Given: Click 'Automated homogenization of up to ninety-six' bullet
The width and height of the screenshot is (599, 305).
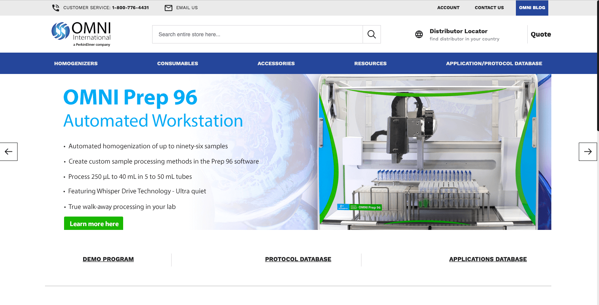Looking at the screenshot, I should pyautogui.click(x=148, y=146).
